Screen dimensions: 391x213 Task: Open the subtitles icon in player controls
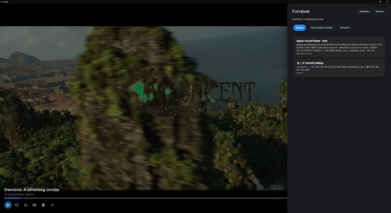click(34, 205)
